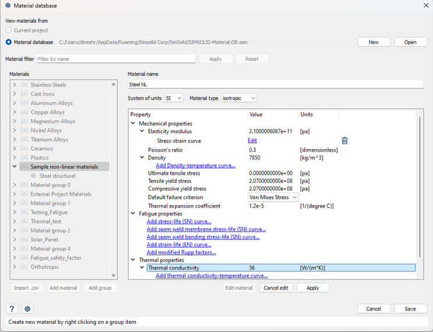Image resolution: width=433 pixels, height=332 pixels.
Task: Open the Material type dropdown
Action: [x=239, y=98]
